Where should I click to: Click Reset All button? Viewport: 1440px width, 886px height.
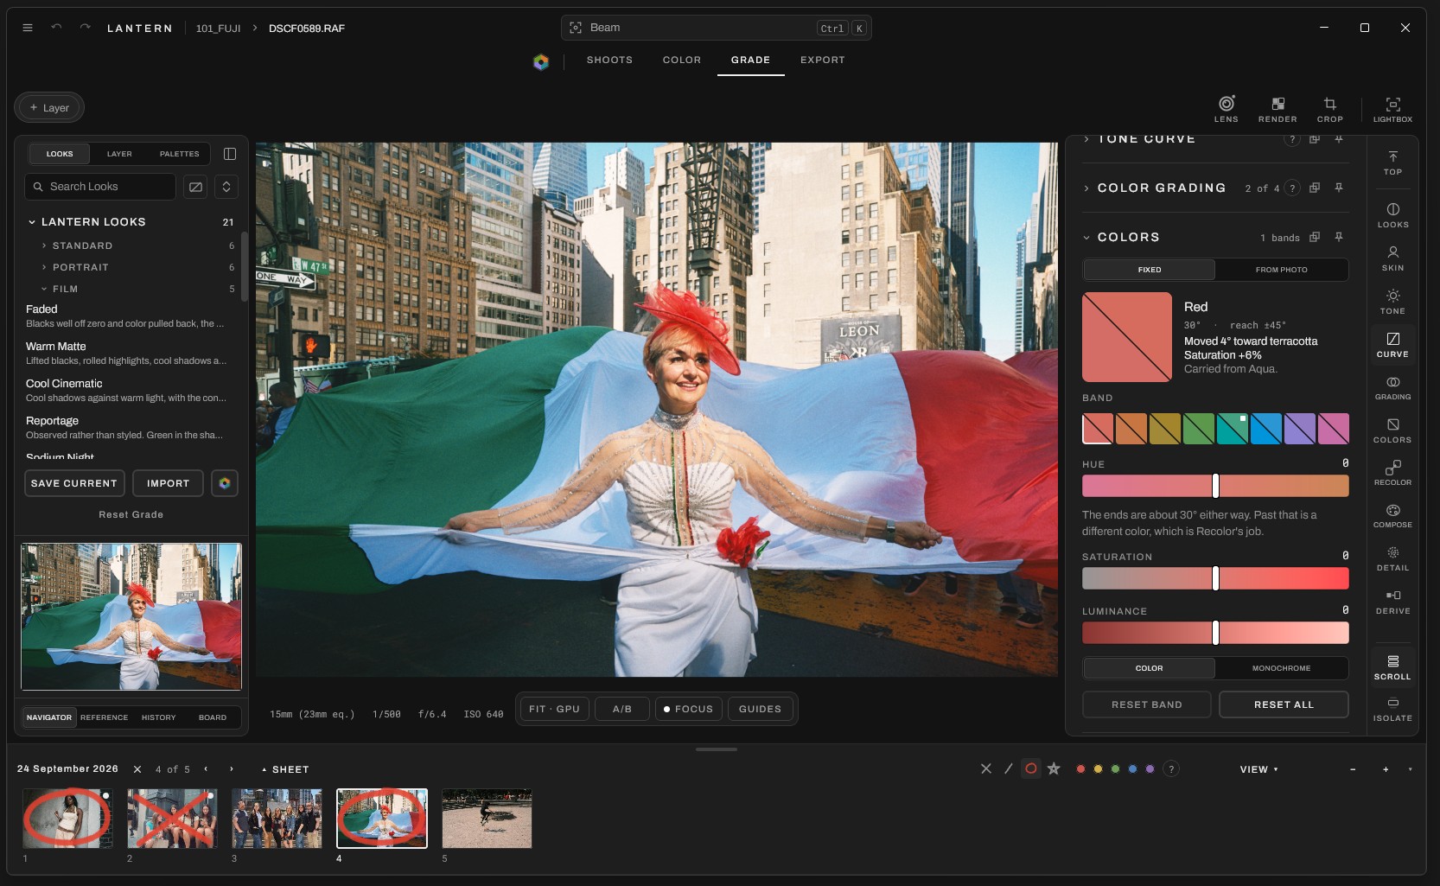point(1284,704)
